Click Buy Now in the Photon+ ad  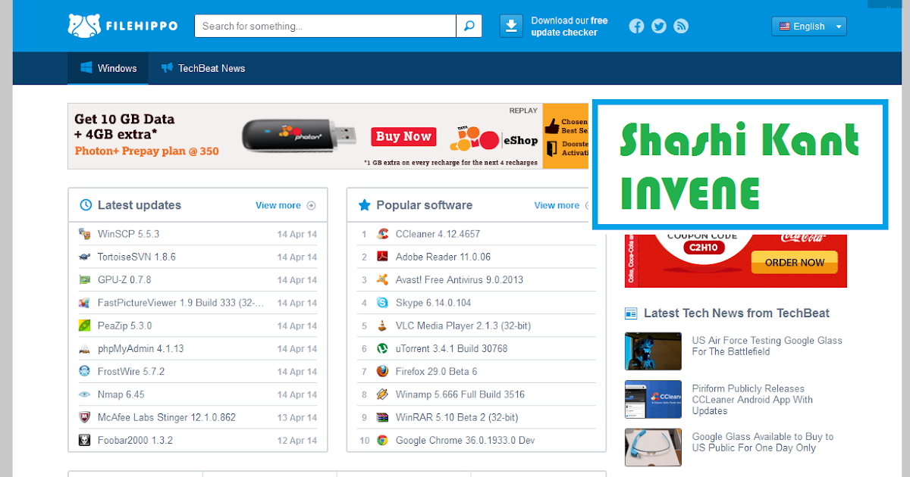click(x=403, y=137)
